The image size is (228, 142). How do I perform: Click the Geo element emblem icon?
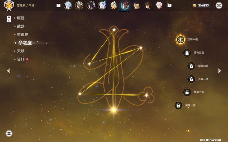point(9,5)
